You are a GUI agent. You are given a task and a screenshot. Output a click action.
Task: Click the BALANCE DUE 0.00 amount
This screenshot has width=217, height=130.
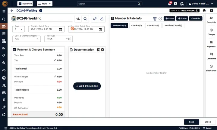point(59,115)
